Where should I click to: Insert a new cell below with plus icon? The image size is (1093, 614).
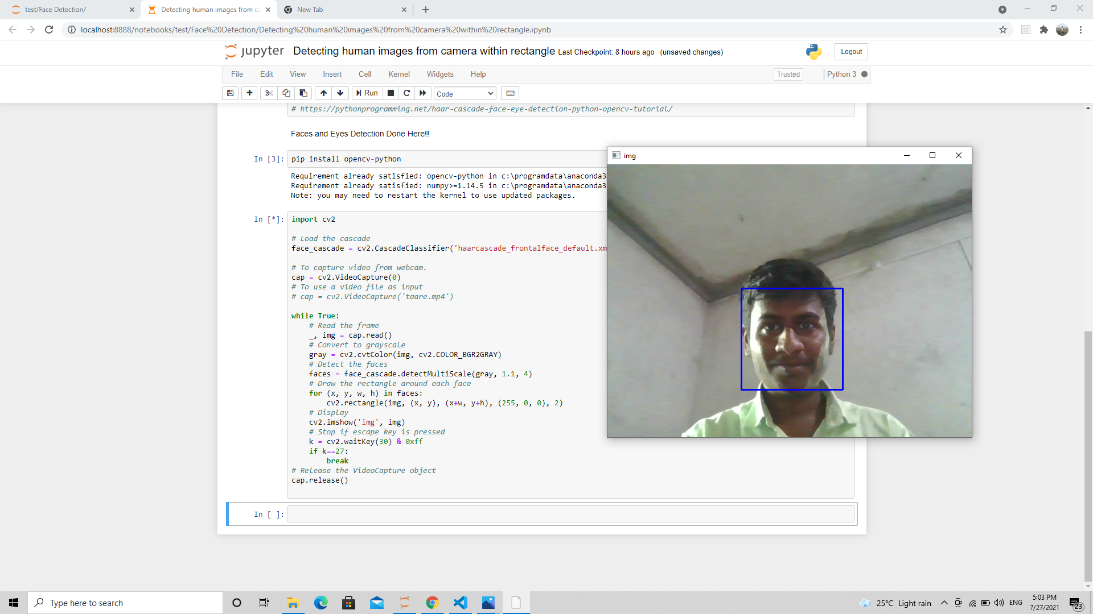point(249,93)
